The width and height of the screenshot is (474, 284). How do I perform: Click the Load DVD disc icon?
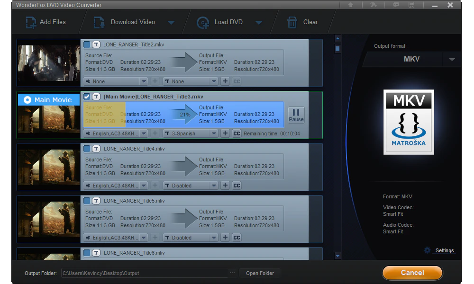coord(203,23)
